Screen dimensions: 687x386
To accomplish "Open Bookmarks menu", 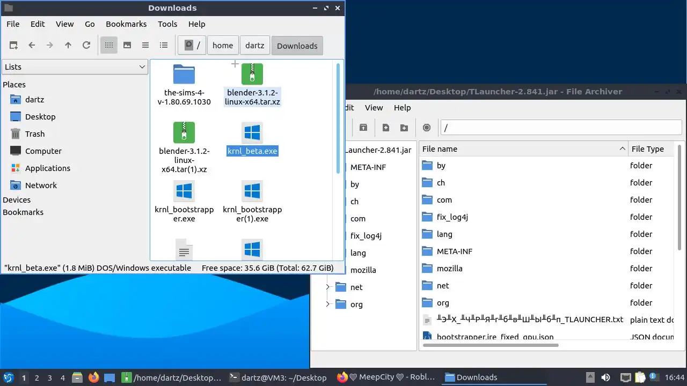I will point(126,24).
